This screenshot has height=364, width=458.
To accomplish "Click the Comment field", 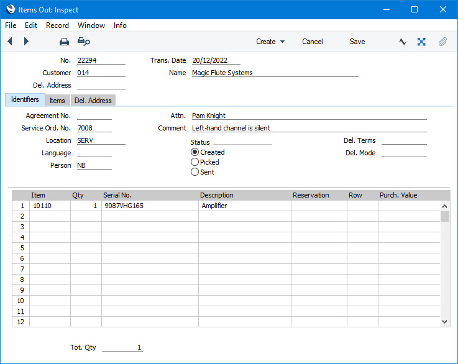I will [x=309, y=128].
